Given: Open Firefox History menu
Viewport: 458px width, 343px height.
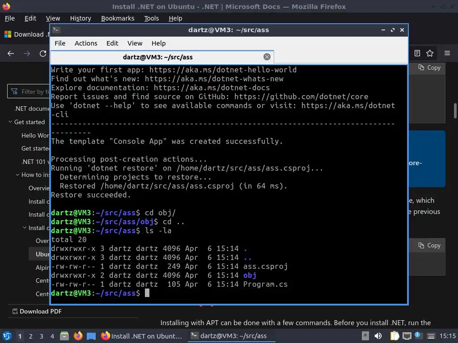Looking at the screenshot, I should (x=81, y=18).
